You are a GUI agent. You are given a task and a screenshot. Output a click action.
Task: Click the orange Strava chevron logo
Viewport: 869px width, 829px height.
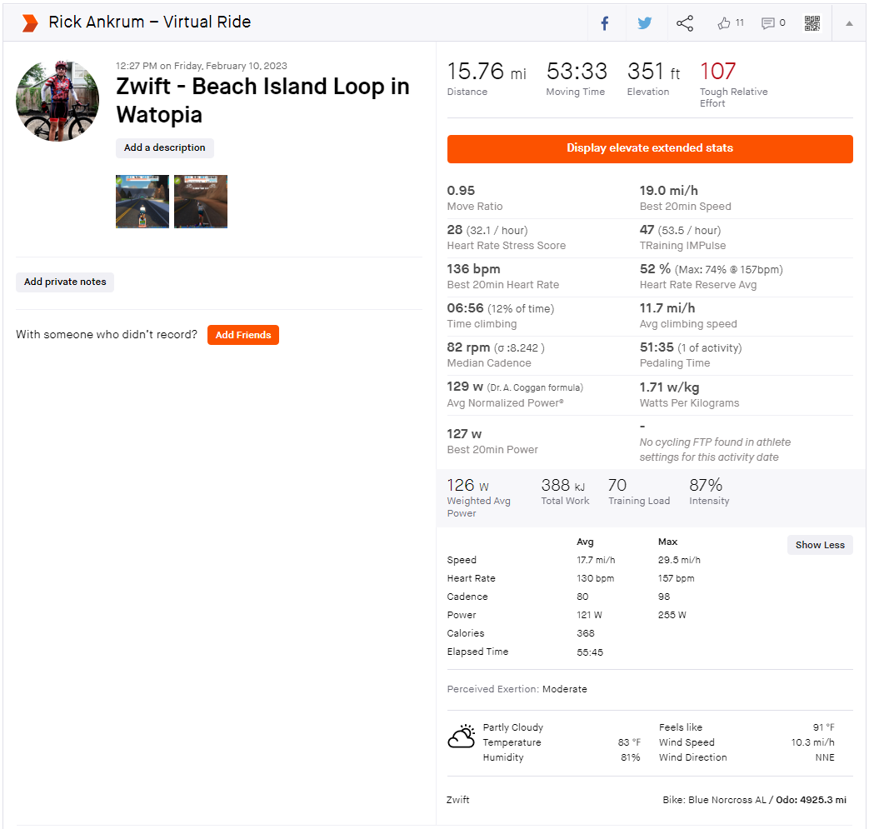click(x=30, y=23)
